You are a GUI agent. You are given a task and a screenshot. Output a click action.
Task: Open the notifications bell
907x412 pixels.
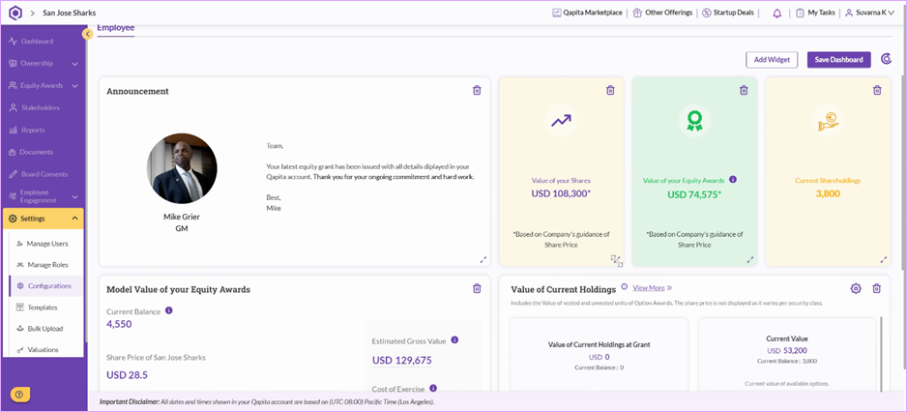776,13
